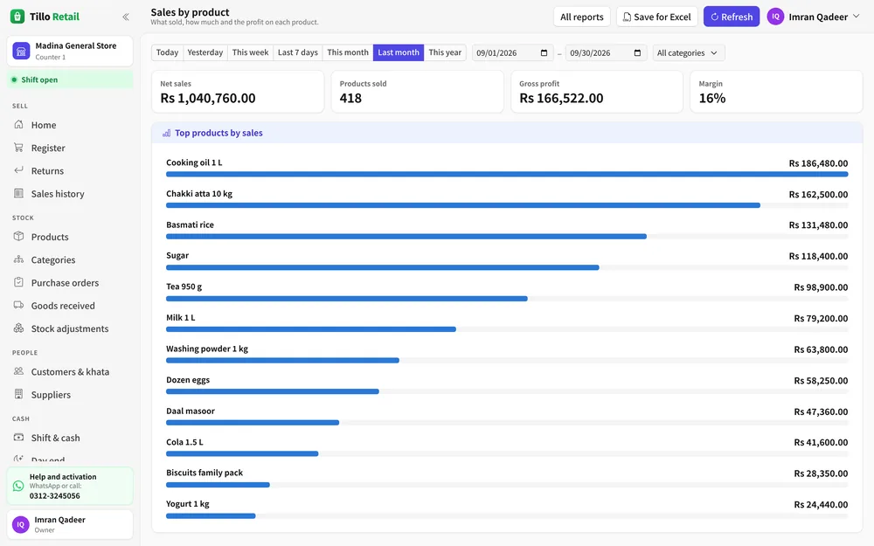The image size is (874, 546).
Task: Click the Margin 16% card
Action: point(776,92)
